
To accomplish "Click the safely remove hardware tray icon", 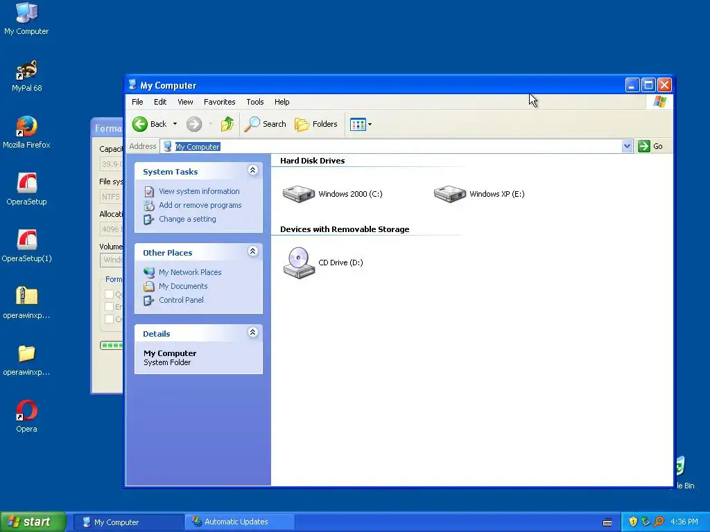I will click(x=646, y=522).
